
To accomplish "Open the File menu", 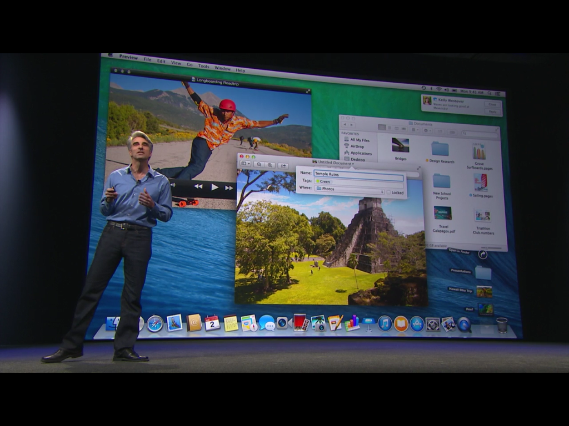I will point(147,59).
